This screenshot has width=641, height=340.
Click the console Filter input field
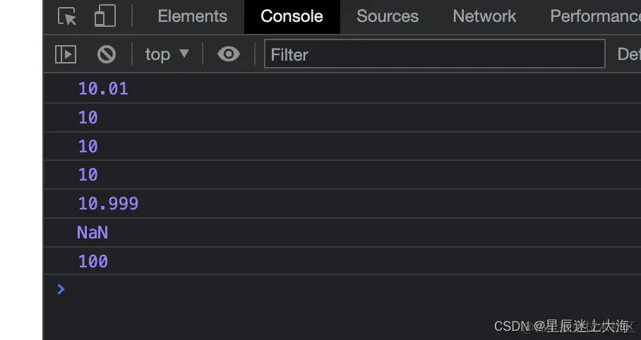point(434,54)
